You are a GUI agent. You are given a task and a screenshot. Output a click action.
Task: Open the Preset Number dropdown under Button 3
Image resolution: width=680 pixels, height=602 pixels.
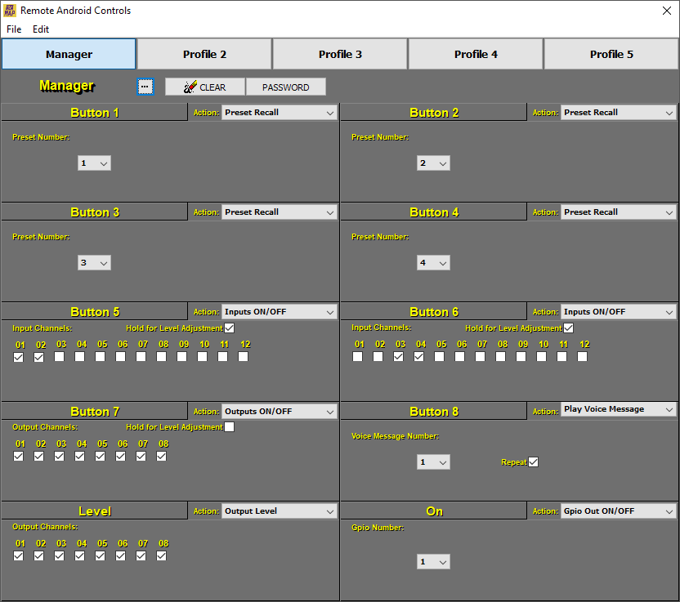94,262
